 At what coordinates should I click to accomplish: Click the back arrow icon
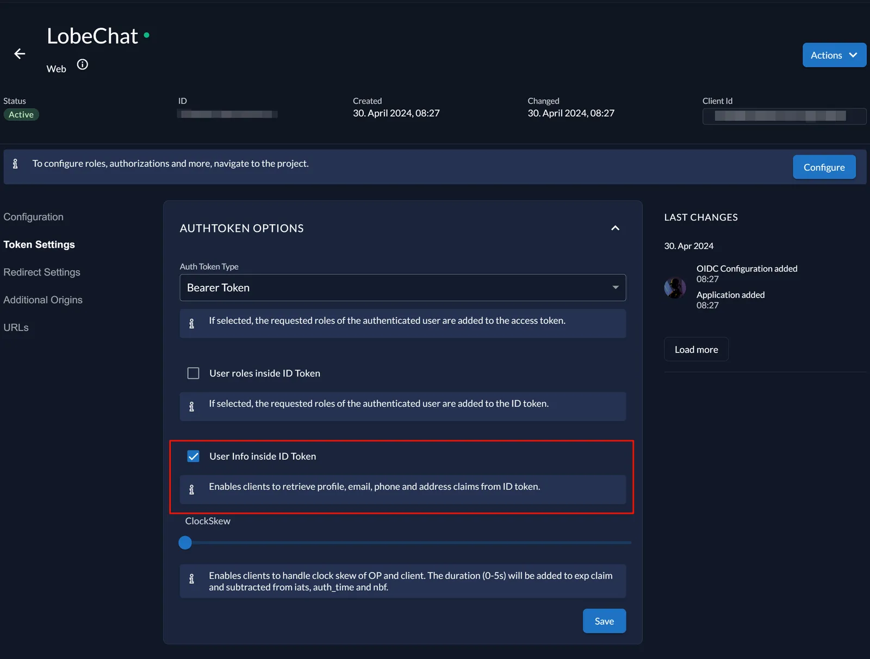click(x=20, y=54)
